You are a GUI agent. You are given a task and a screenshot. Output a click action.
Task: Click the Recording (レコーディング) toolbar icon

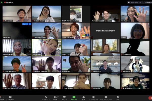coord(93,97)
